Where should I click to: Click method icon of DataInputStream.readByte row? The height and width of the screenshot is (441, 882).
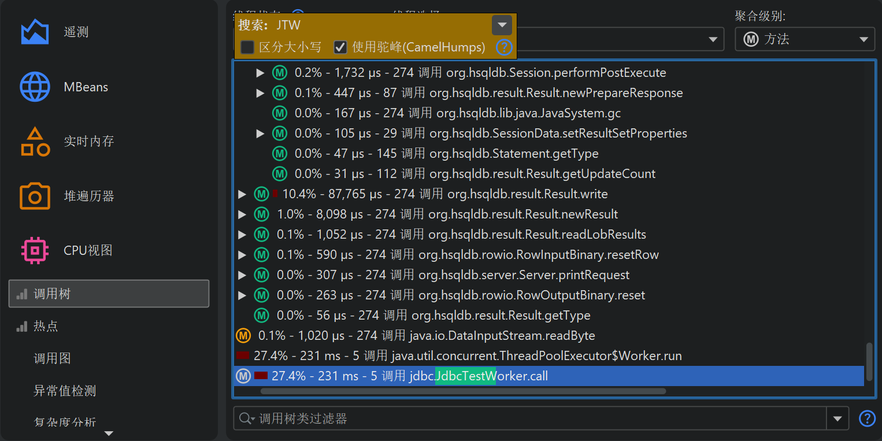243,336
